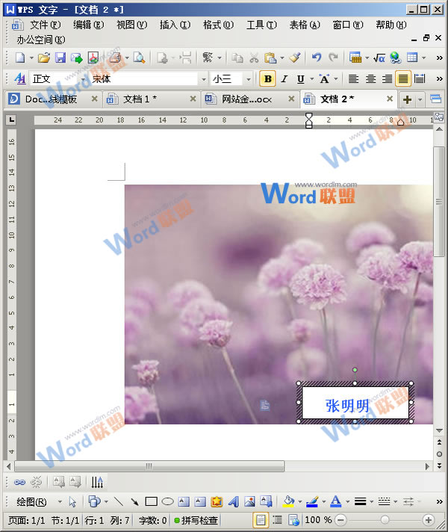The image size is (448, 532).
Task: Export to PDF icon
Action: (x=93, y=58)
